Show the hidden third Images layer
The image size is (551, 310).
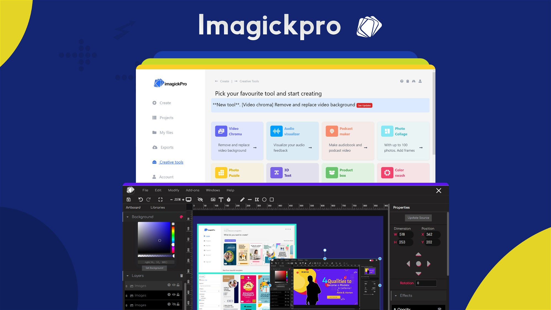(x=174, y=304)
